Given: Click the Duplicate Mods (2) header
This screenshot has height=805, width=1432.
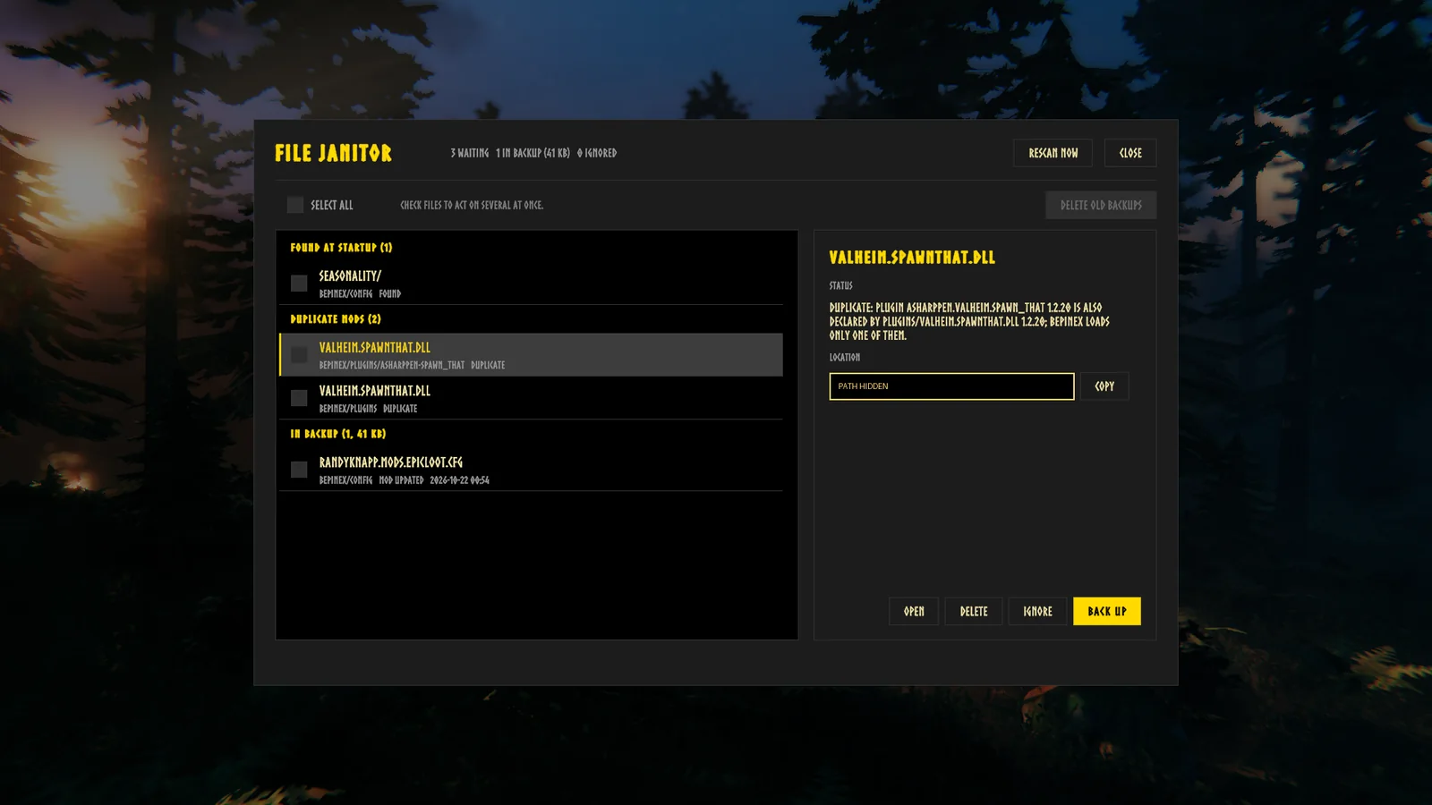Looking at the screenshot, I should [x=336, y=319].
